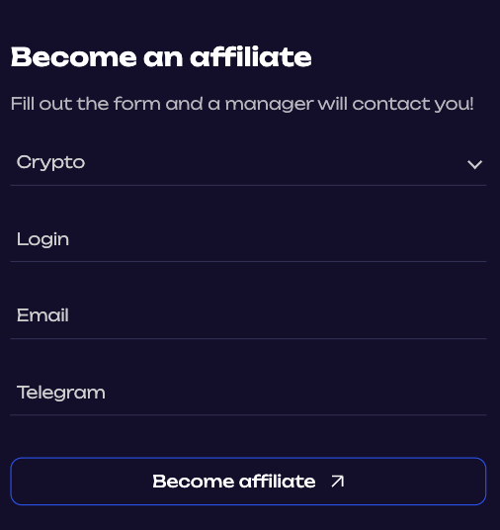Click the diagonal arrow icon on button

click(338, 481)
